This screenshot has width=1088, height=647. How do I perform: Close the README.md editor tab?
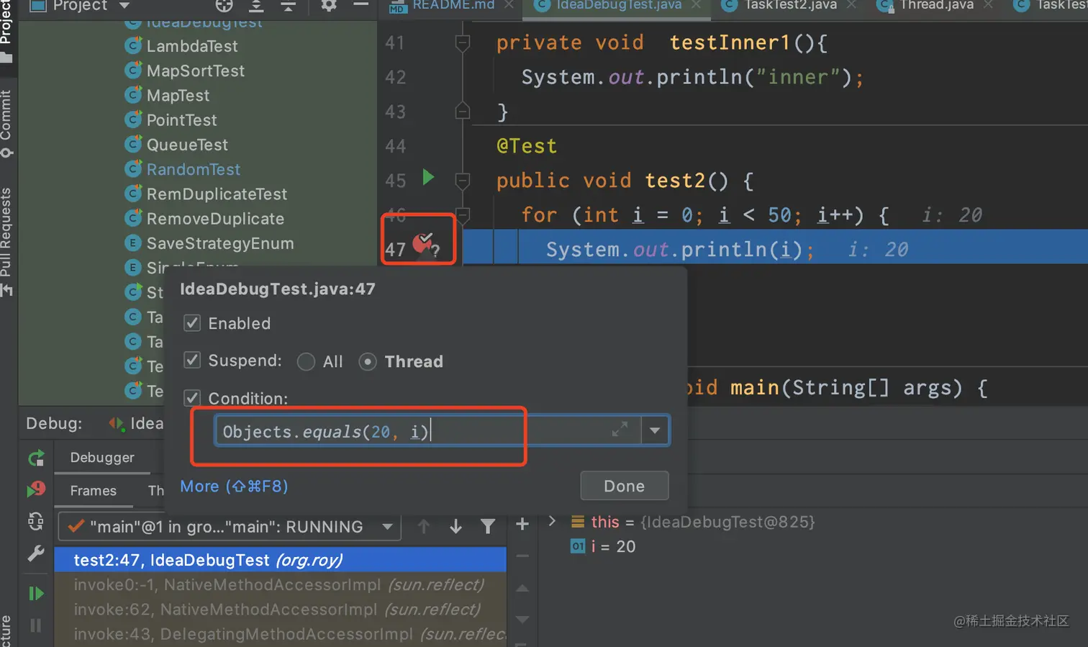[x=509, y=5]
